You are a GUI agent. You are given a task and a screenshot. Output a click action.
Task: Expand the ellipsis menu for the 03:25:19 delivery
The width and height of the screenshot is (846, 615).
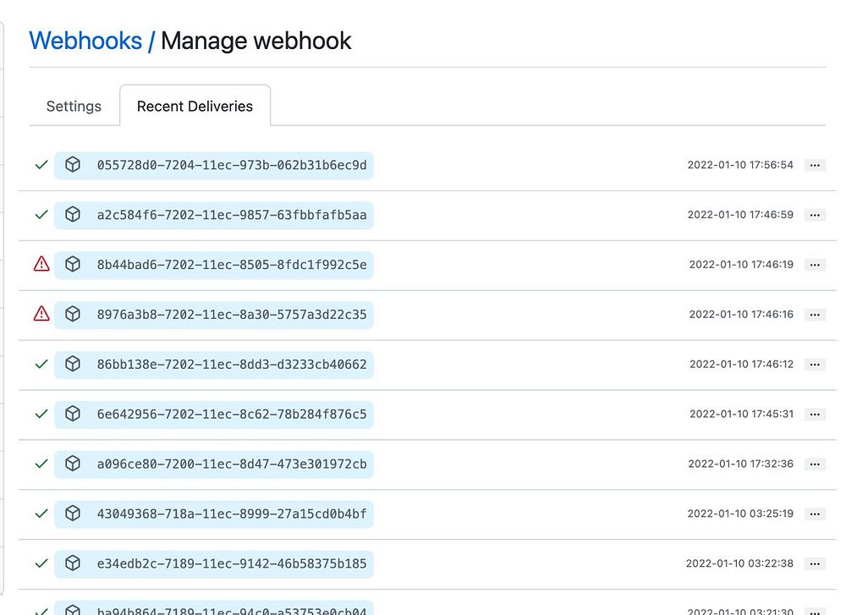pos(815,514)
